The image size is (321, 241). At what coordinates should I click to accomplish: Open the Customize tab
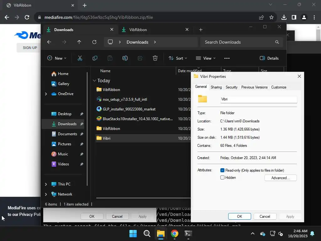[279, 87]
